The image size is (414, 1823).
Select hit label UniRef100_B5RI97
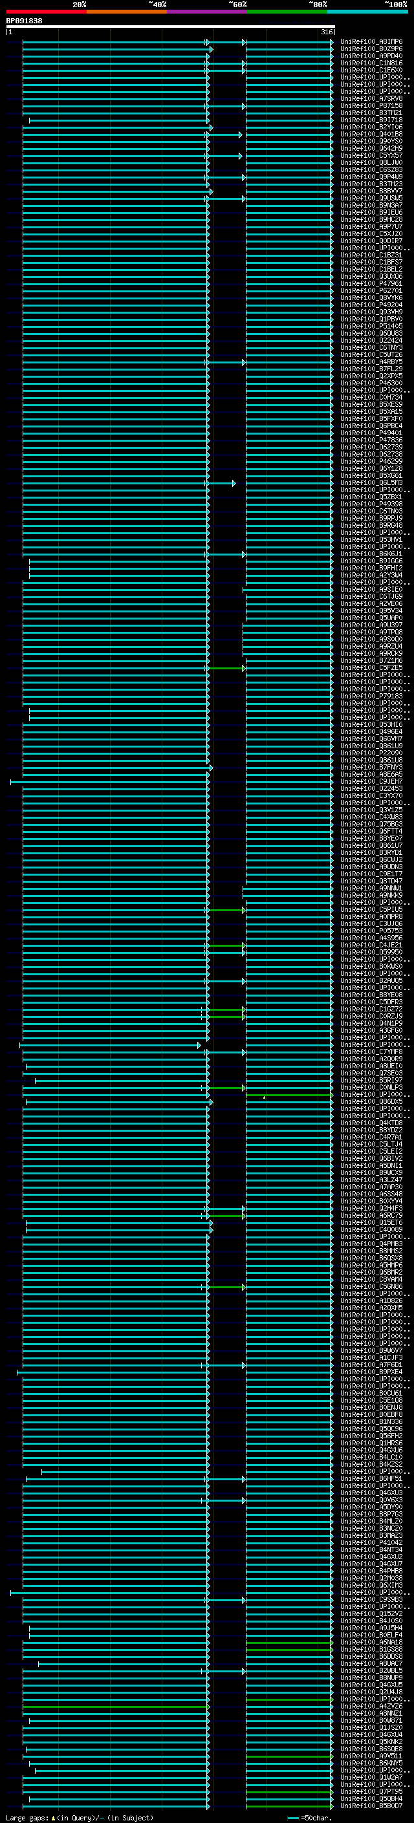click(x=371, y=1080)
